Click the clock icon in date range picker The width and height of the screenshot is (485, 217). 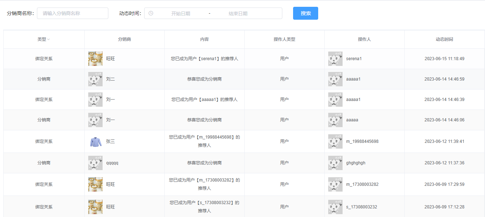pyautogui.click(x=151, y=13)
